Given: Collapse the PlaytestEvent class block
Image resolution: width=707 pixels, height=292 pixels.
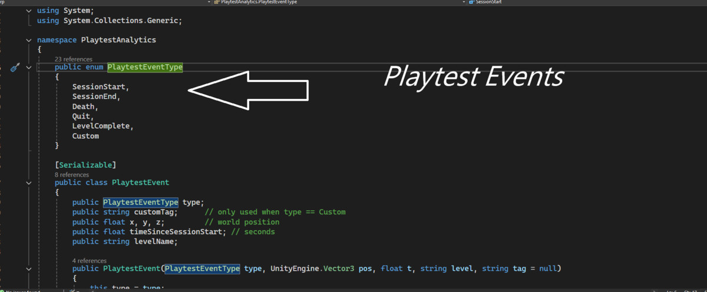Looking at the screenshot, I should tap(29, 182).
